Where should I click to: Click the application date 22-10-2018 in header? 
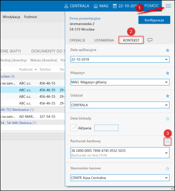(125, 6)
